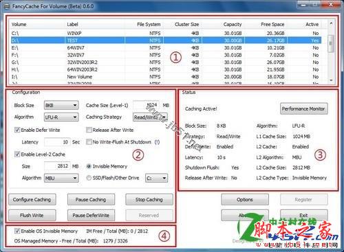Select the D:\ TEST volume row
The width and height of the screenshot is (344, 252).
[x=166, y=41]
